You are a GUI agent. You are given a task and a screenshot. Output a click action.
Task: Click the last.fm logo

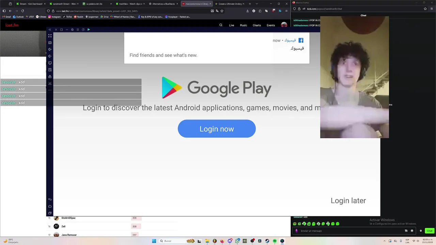click(x=12, y=25)
